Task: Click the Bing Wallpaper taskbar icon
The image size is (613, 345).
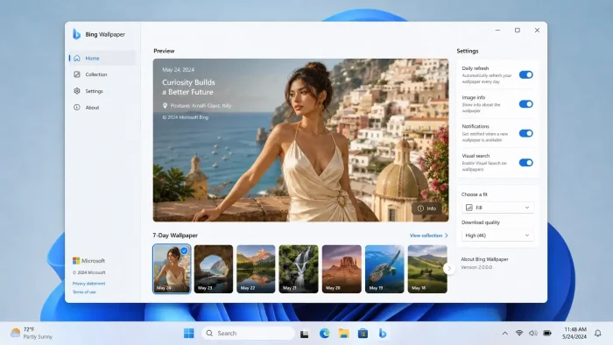Action: [383, 334]
